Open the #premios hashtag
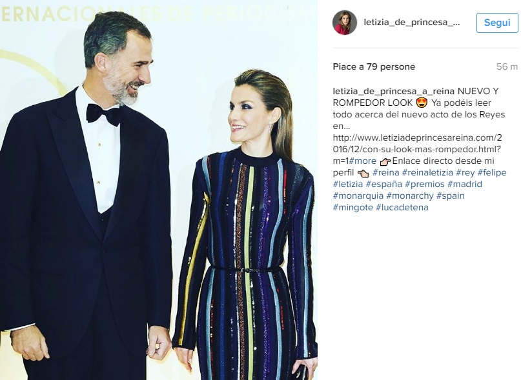Image resolution: width=521 pixels, height=380 pixels. (425, 185)
